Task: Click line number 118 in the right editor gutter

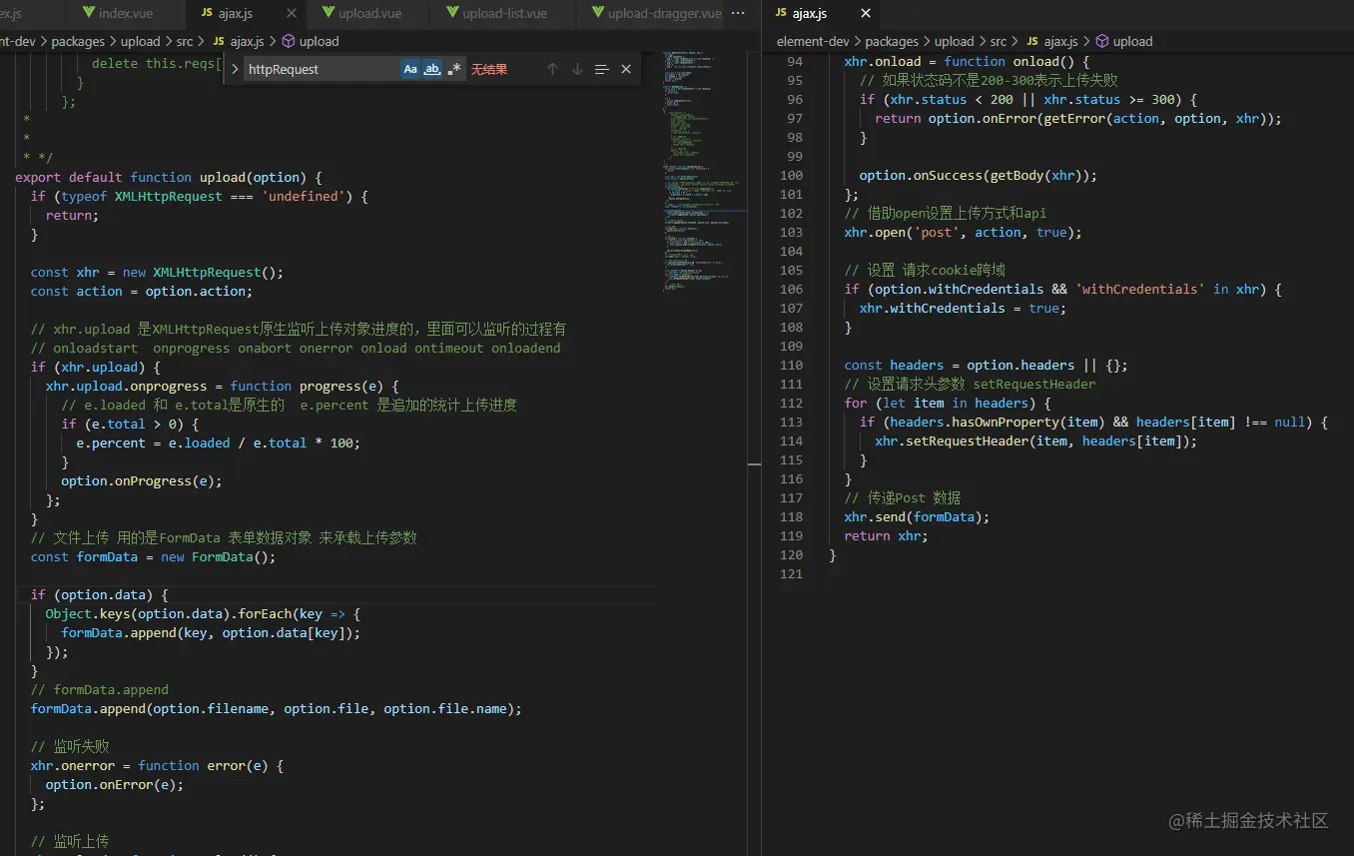Action: (791, 516)
